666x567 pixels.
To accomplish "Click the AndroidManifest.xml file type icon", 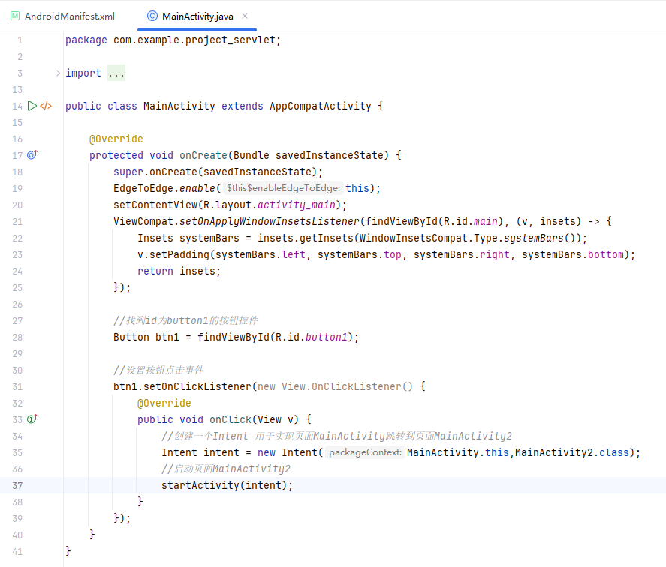I will (x=15, y=16).
